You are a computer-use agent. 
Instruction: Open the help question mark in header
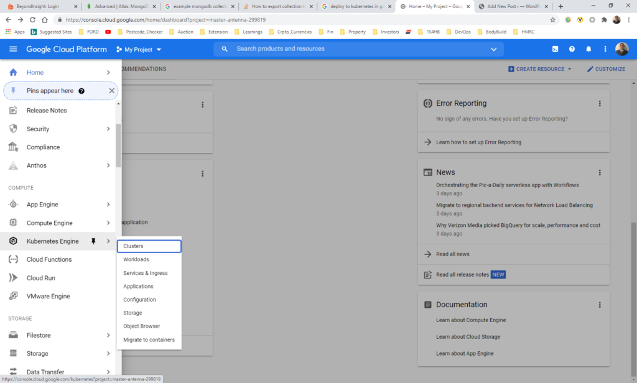[572, 49]
